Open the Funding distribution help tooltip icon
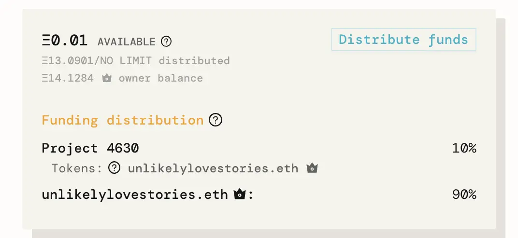 pyautogui.click(x=216, y=120)
